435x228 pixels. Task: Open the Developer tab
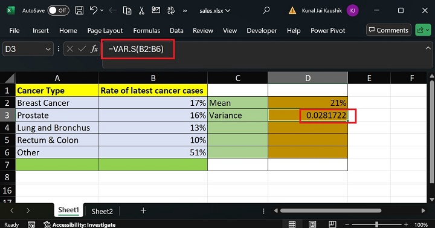coord(262,31)
